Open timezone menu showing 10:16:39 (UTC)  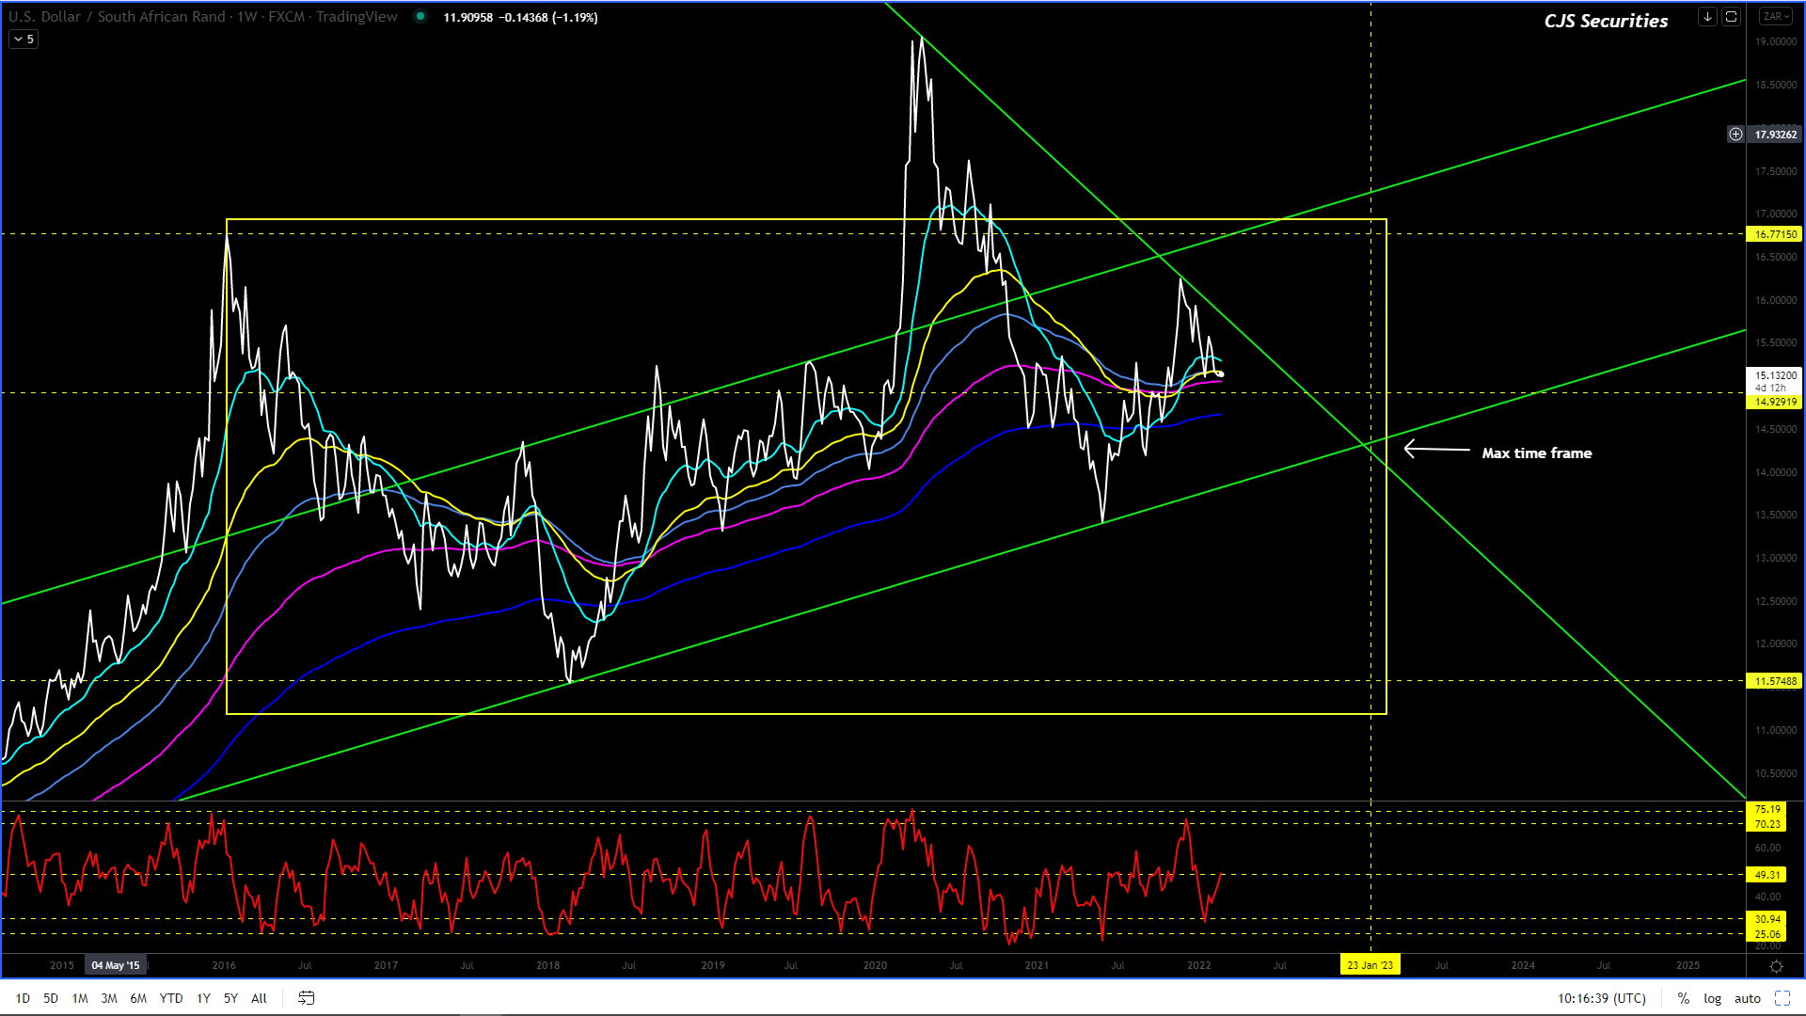(1602, 998)
